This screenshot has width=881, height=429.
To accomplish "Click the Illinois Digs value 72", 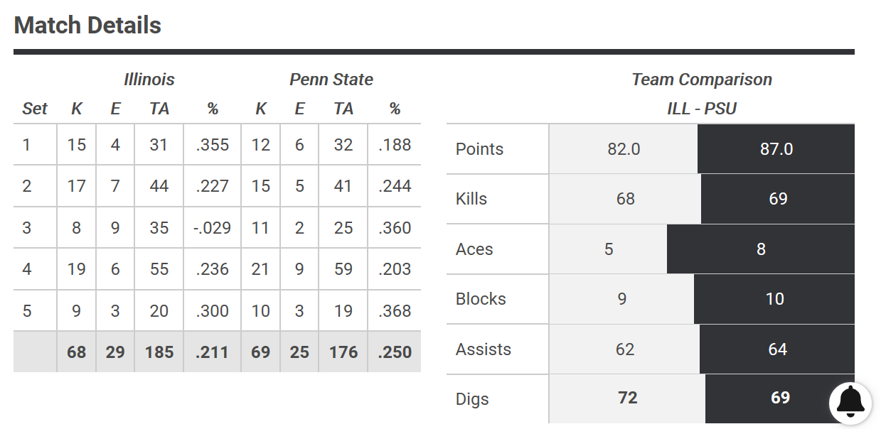I will click(x=627, y=398).
